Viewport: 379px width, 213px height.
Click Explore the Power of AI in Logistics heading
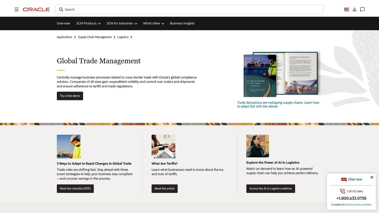(273, 162)
